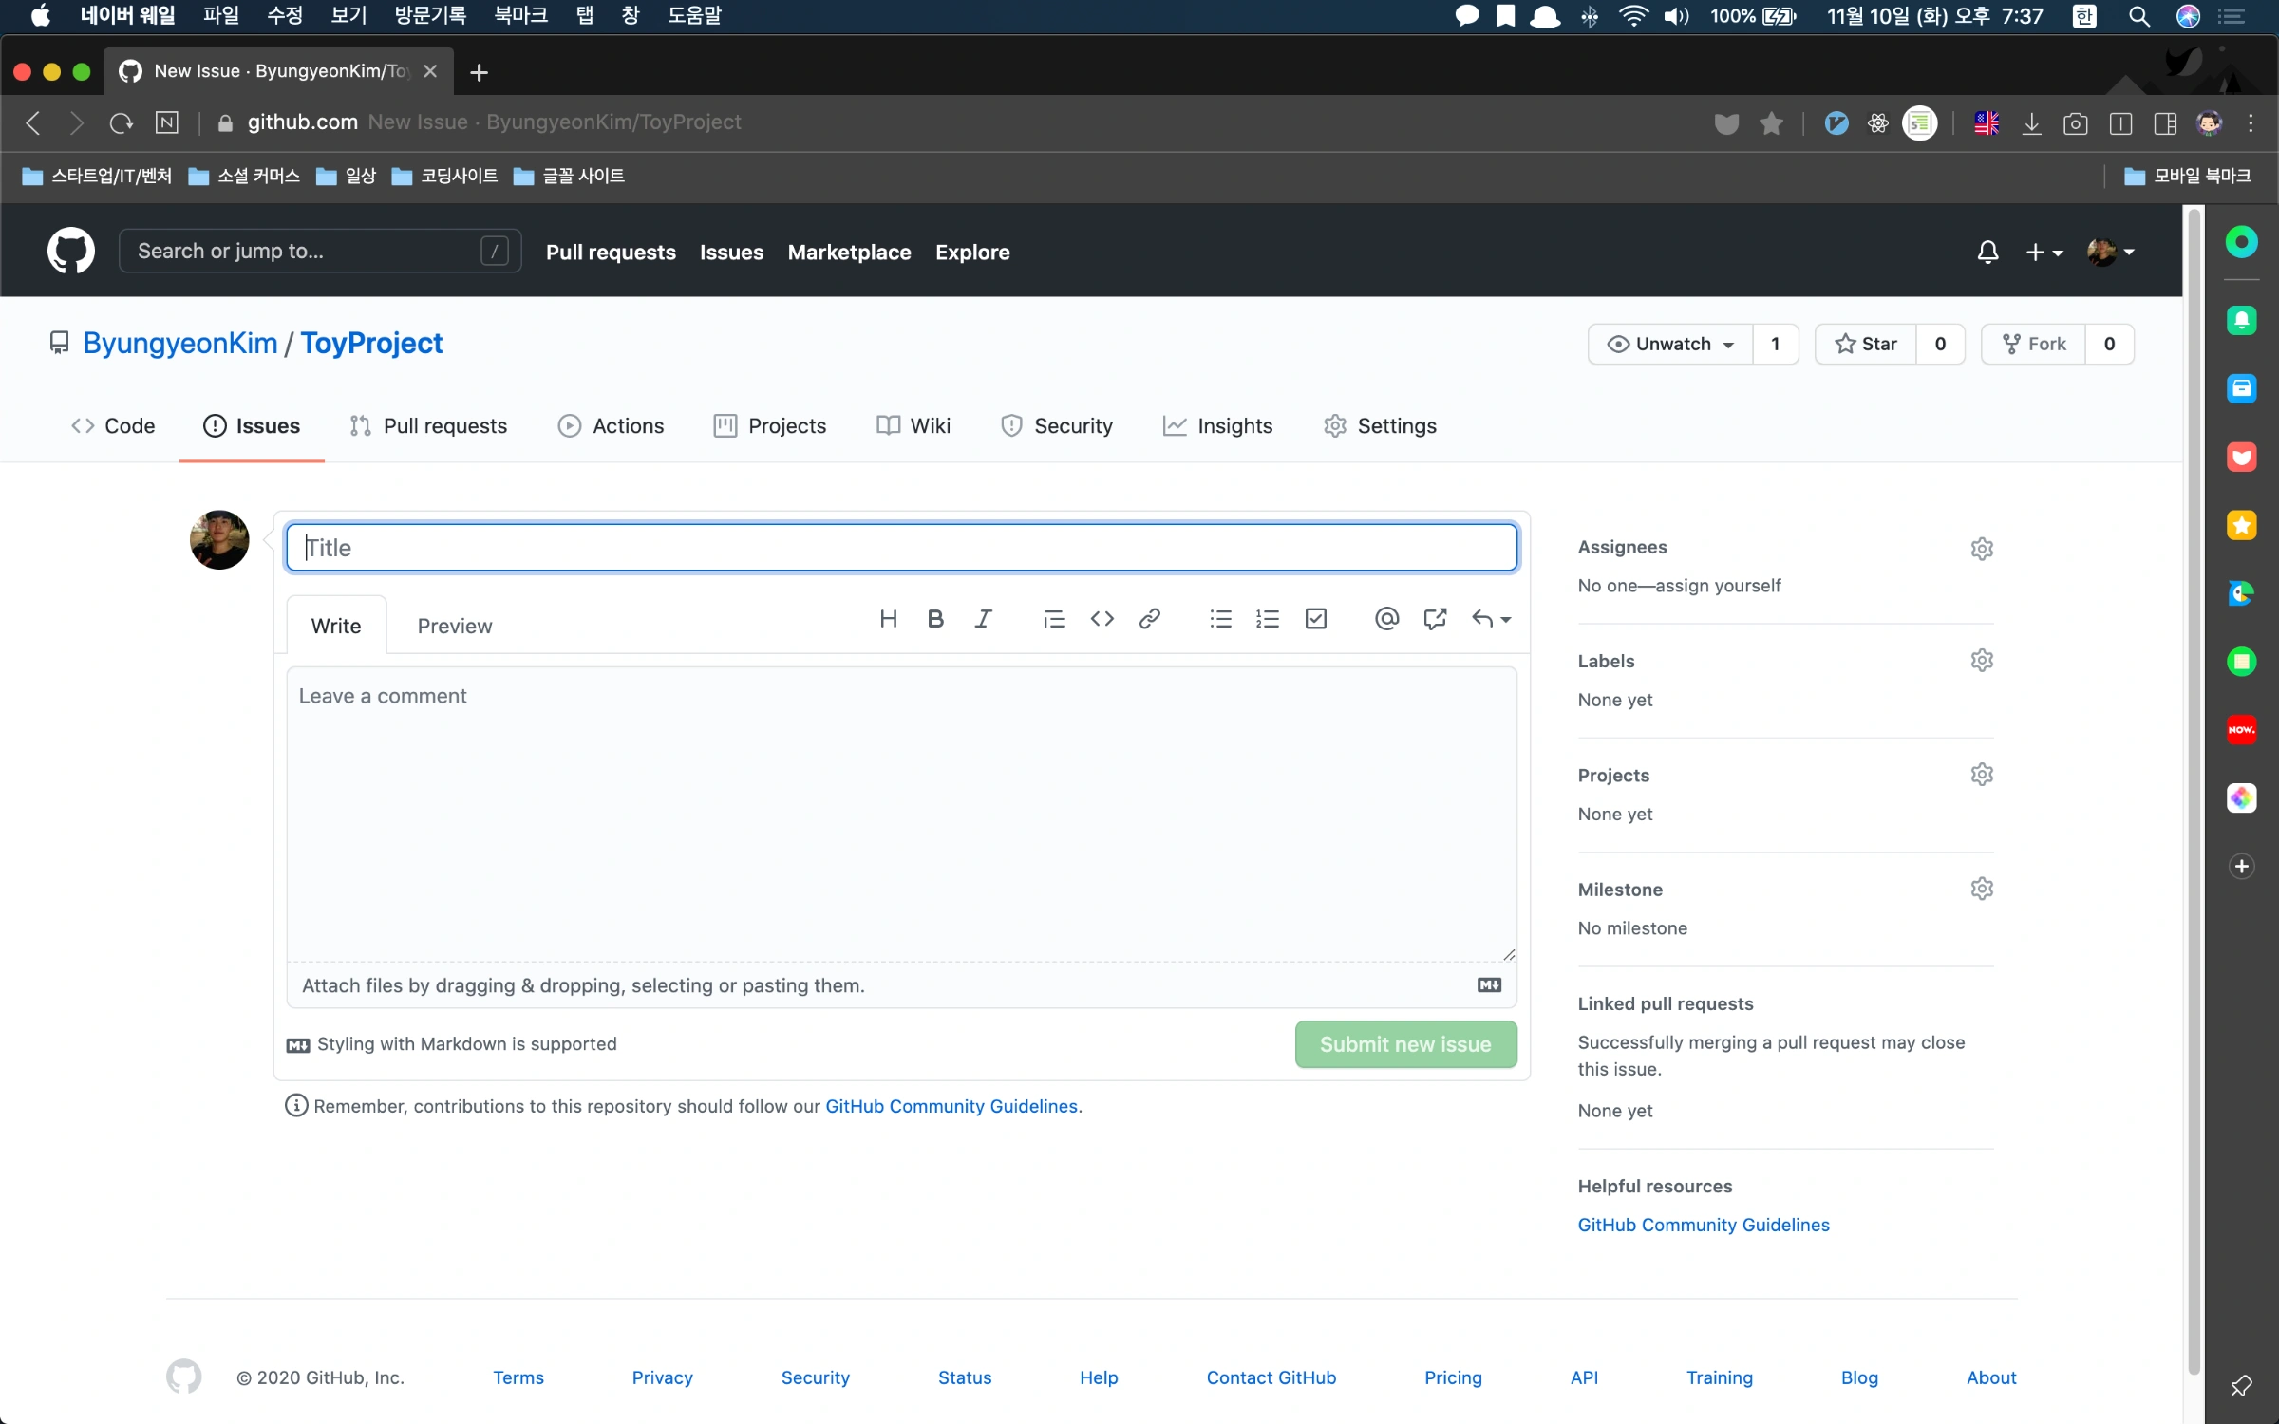2279x1424 pixels.
Task: Open 모바일 북마크 bookmark folder
Action: click(2188, 176)
